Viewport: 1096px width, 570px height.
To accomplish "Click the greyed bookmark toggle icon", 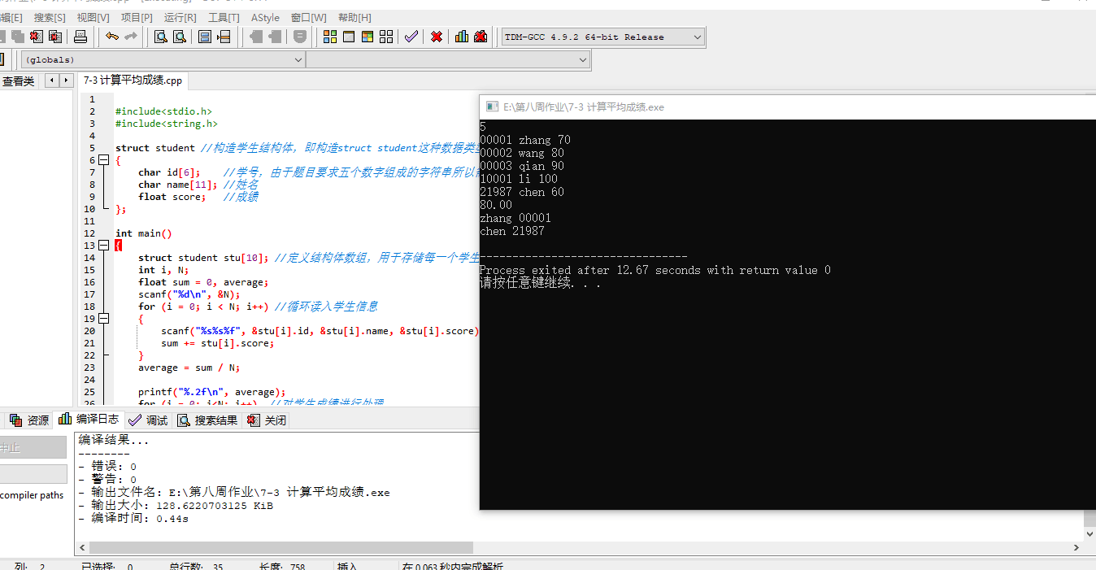I will pyautogui.click(x=300, y=37).
